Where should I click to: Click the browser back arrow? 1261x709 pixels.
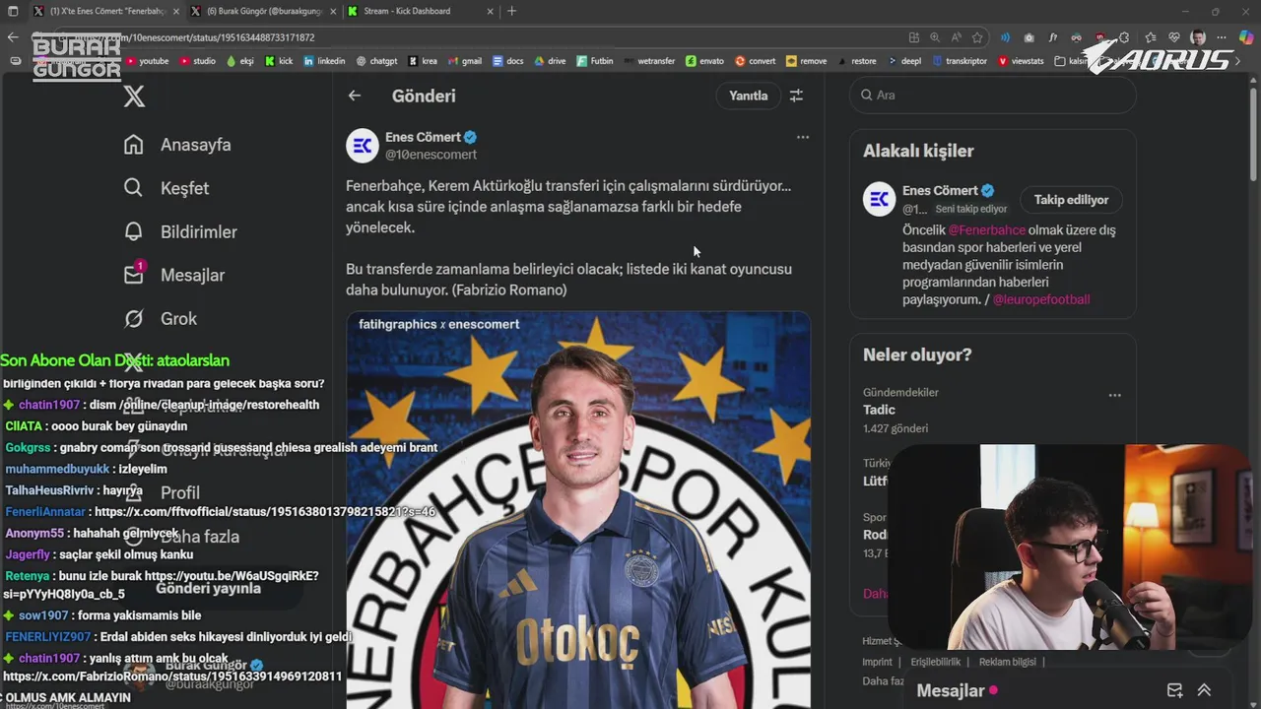(13, 37)
